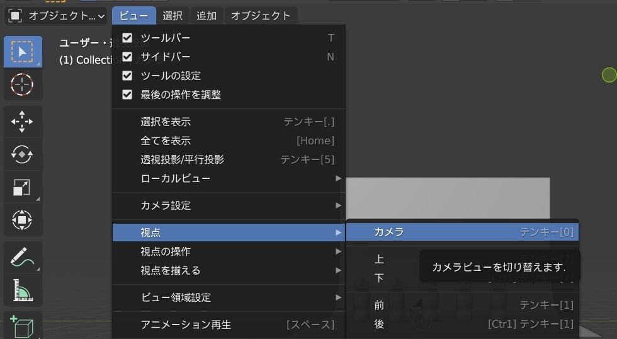
Task: Activate the 3D Cursor tool
Action: click(23, 84)
